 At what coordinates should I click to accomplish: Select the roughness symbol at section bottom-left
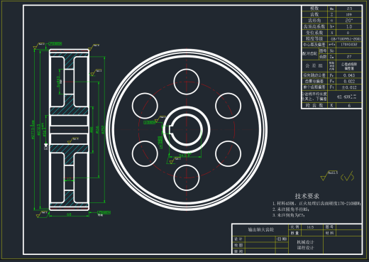point(42,214)
